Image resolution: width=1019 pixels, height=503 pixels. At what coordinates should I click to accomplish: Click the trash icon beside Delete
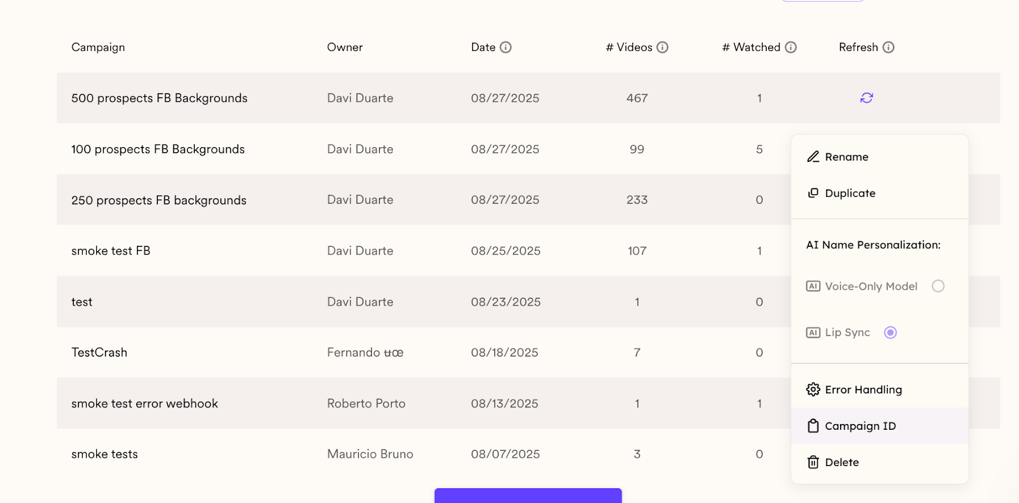pyautogui.click(x=813, y=462)
